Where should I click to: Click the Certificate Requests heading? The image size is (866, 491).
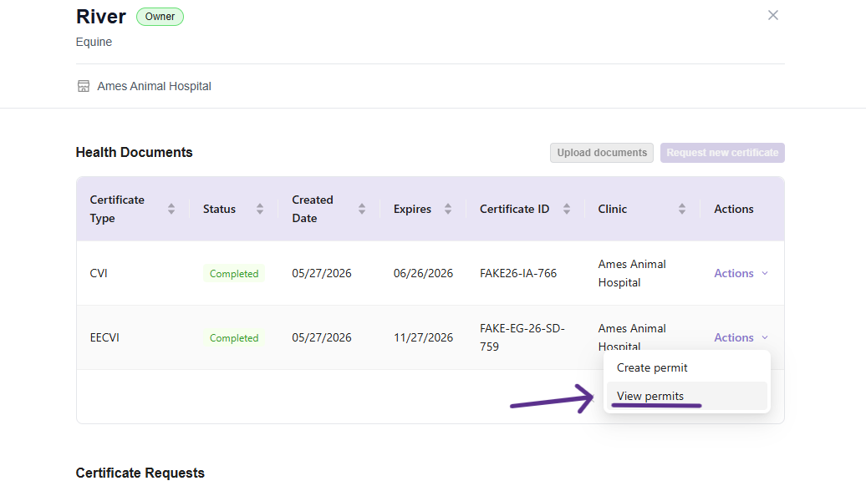click(140, 473)
